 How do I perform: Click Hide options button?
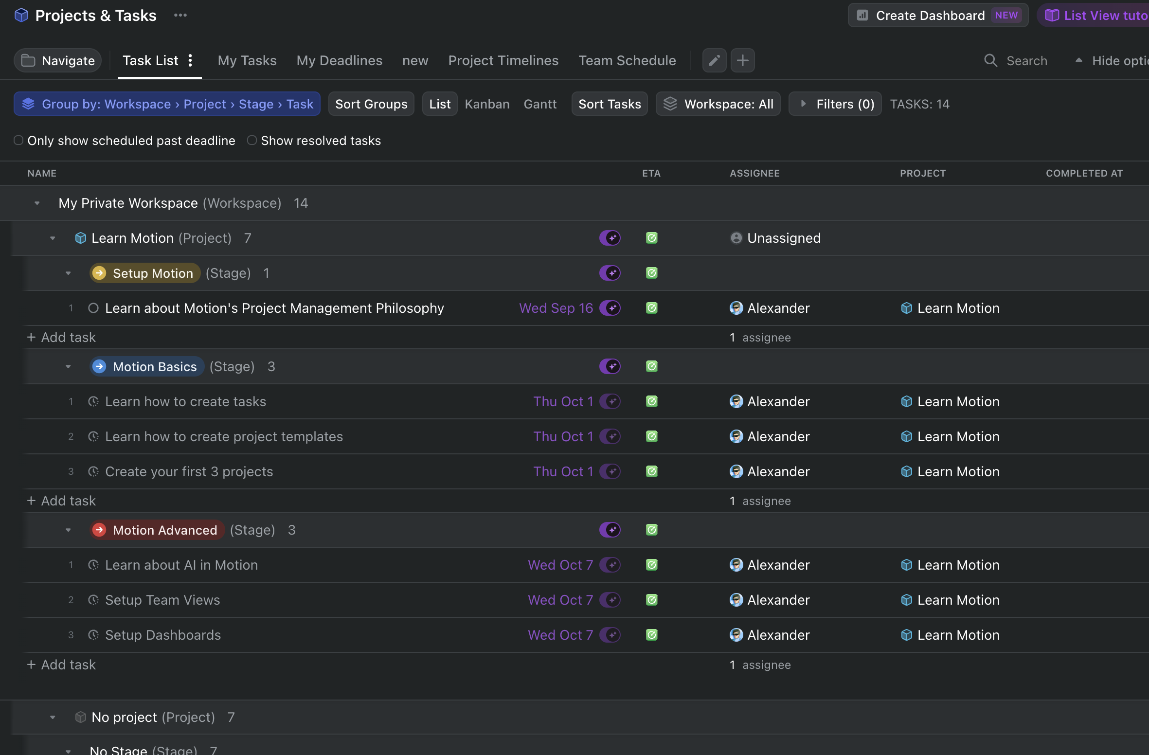coord(1112,60)
